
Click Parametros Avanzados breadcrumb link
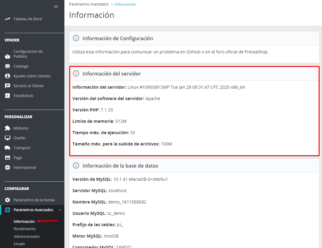tap(89, 4)
